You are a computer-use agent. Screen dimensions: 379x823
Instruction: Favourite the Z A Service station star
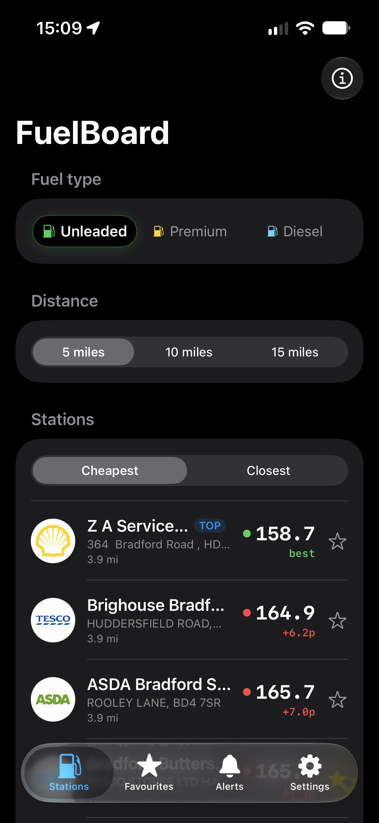tap(337, 541)
